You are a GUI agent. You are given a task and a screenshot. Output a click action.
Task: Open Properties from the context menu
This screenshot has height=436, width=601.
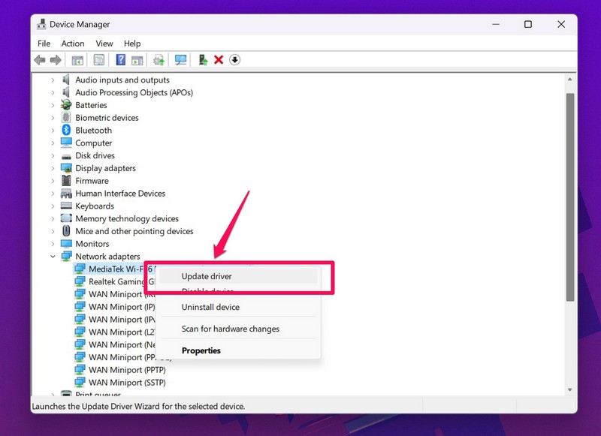[x=201, y=350]
